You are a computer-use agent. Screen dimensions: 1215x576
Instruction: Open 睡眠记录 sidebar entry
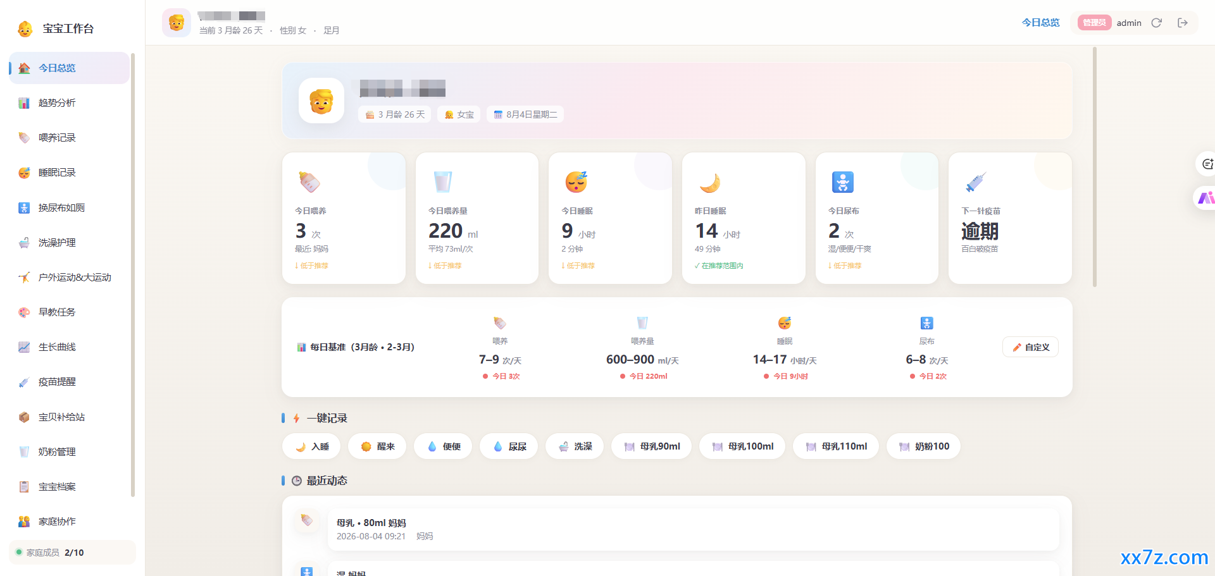tap(69, 172)
